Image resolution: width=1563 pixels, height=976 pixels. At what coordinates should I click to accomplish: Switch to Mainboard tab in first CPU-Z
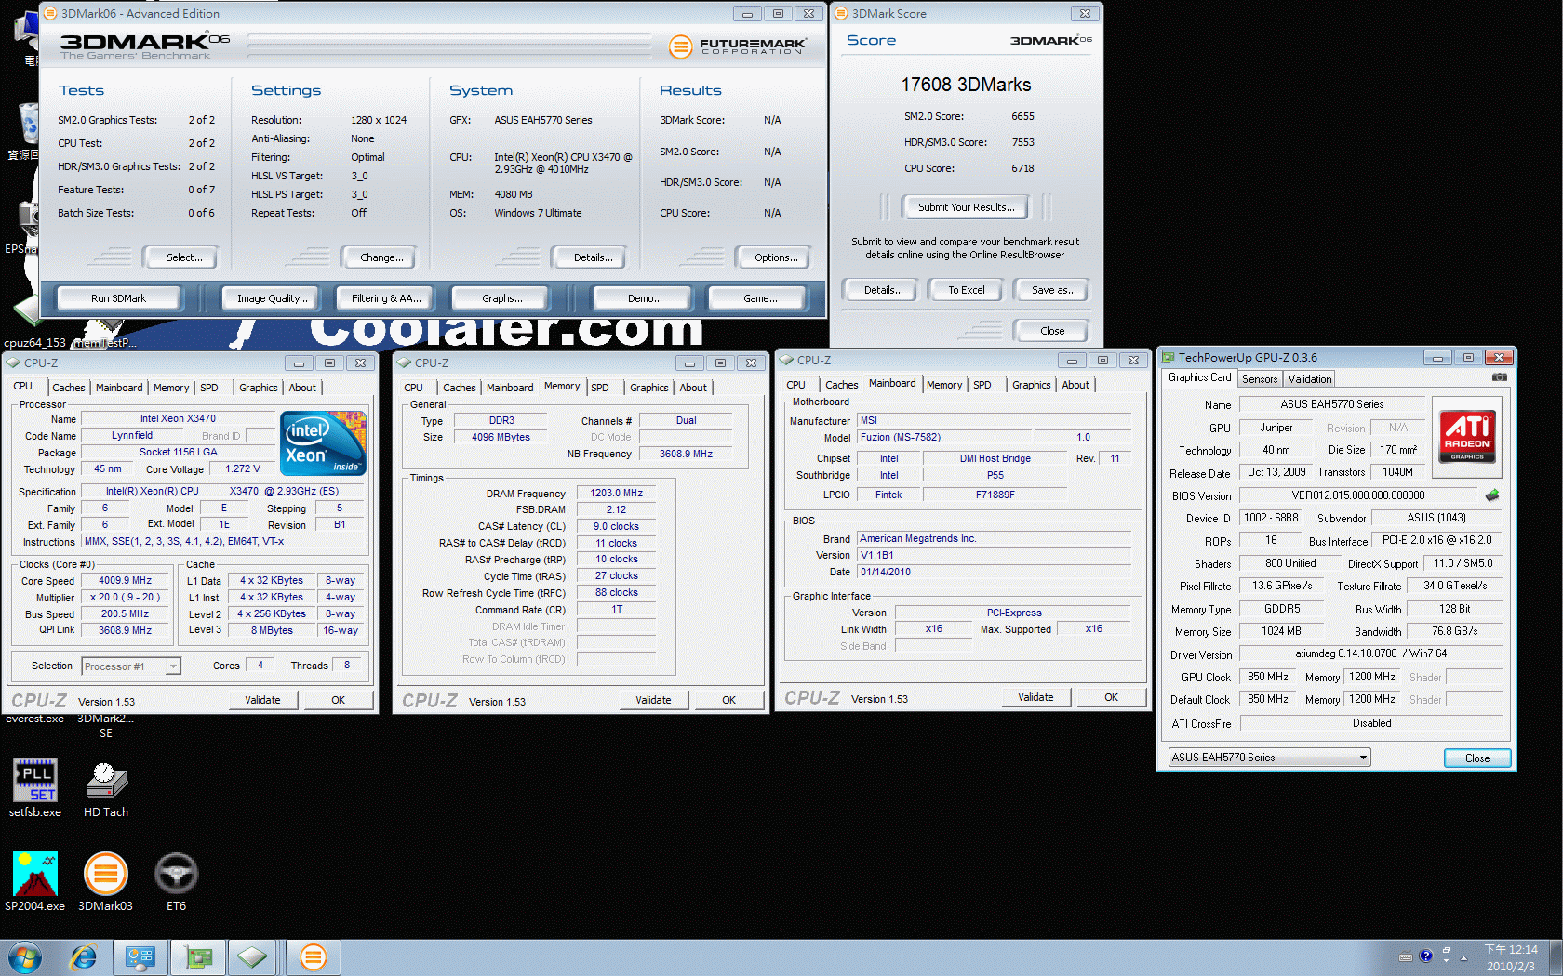pyautogui.click(x=119, y=388)
